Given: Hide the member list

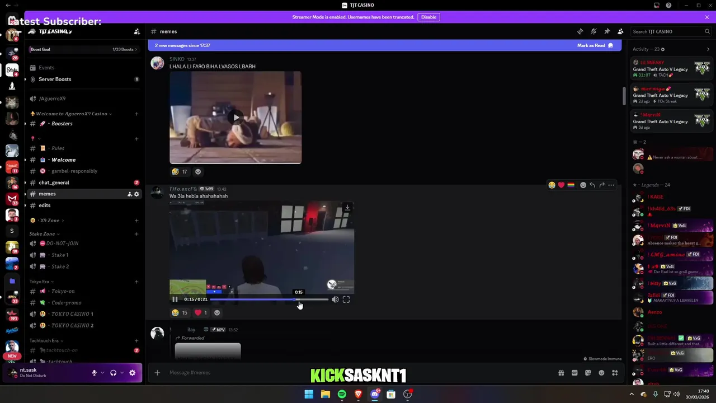Looking at the screenshot, I should pos(620,31).
